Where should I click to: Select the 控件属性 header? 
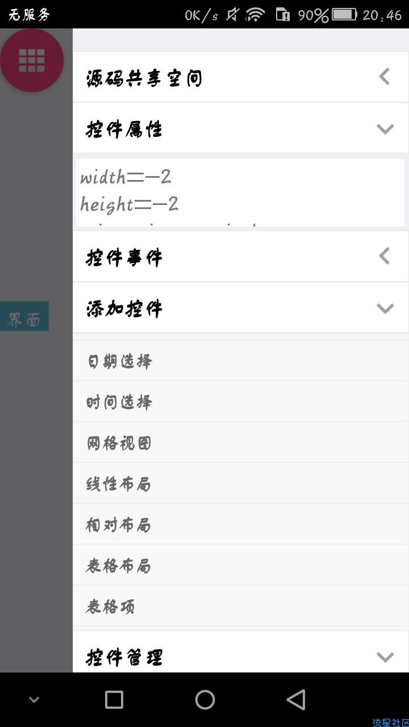241,128
